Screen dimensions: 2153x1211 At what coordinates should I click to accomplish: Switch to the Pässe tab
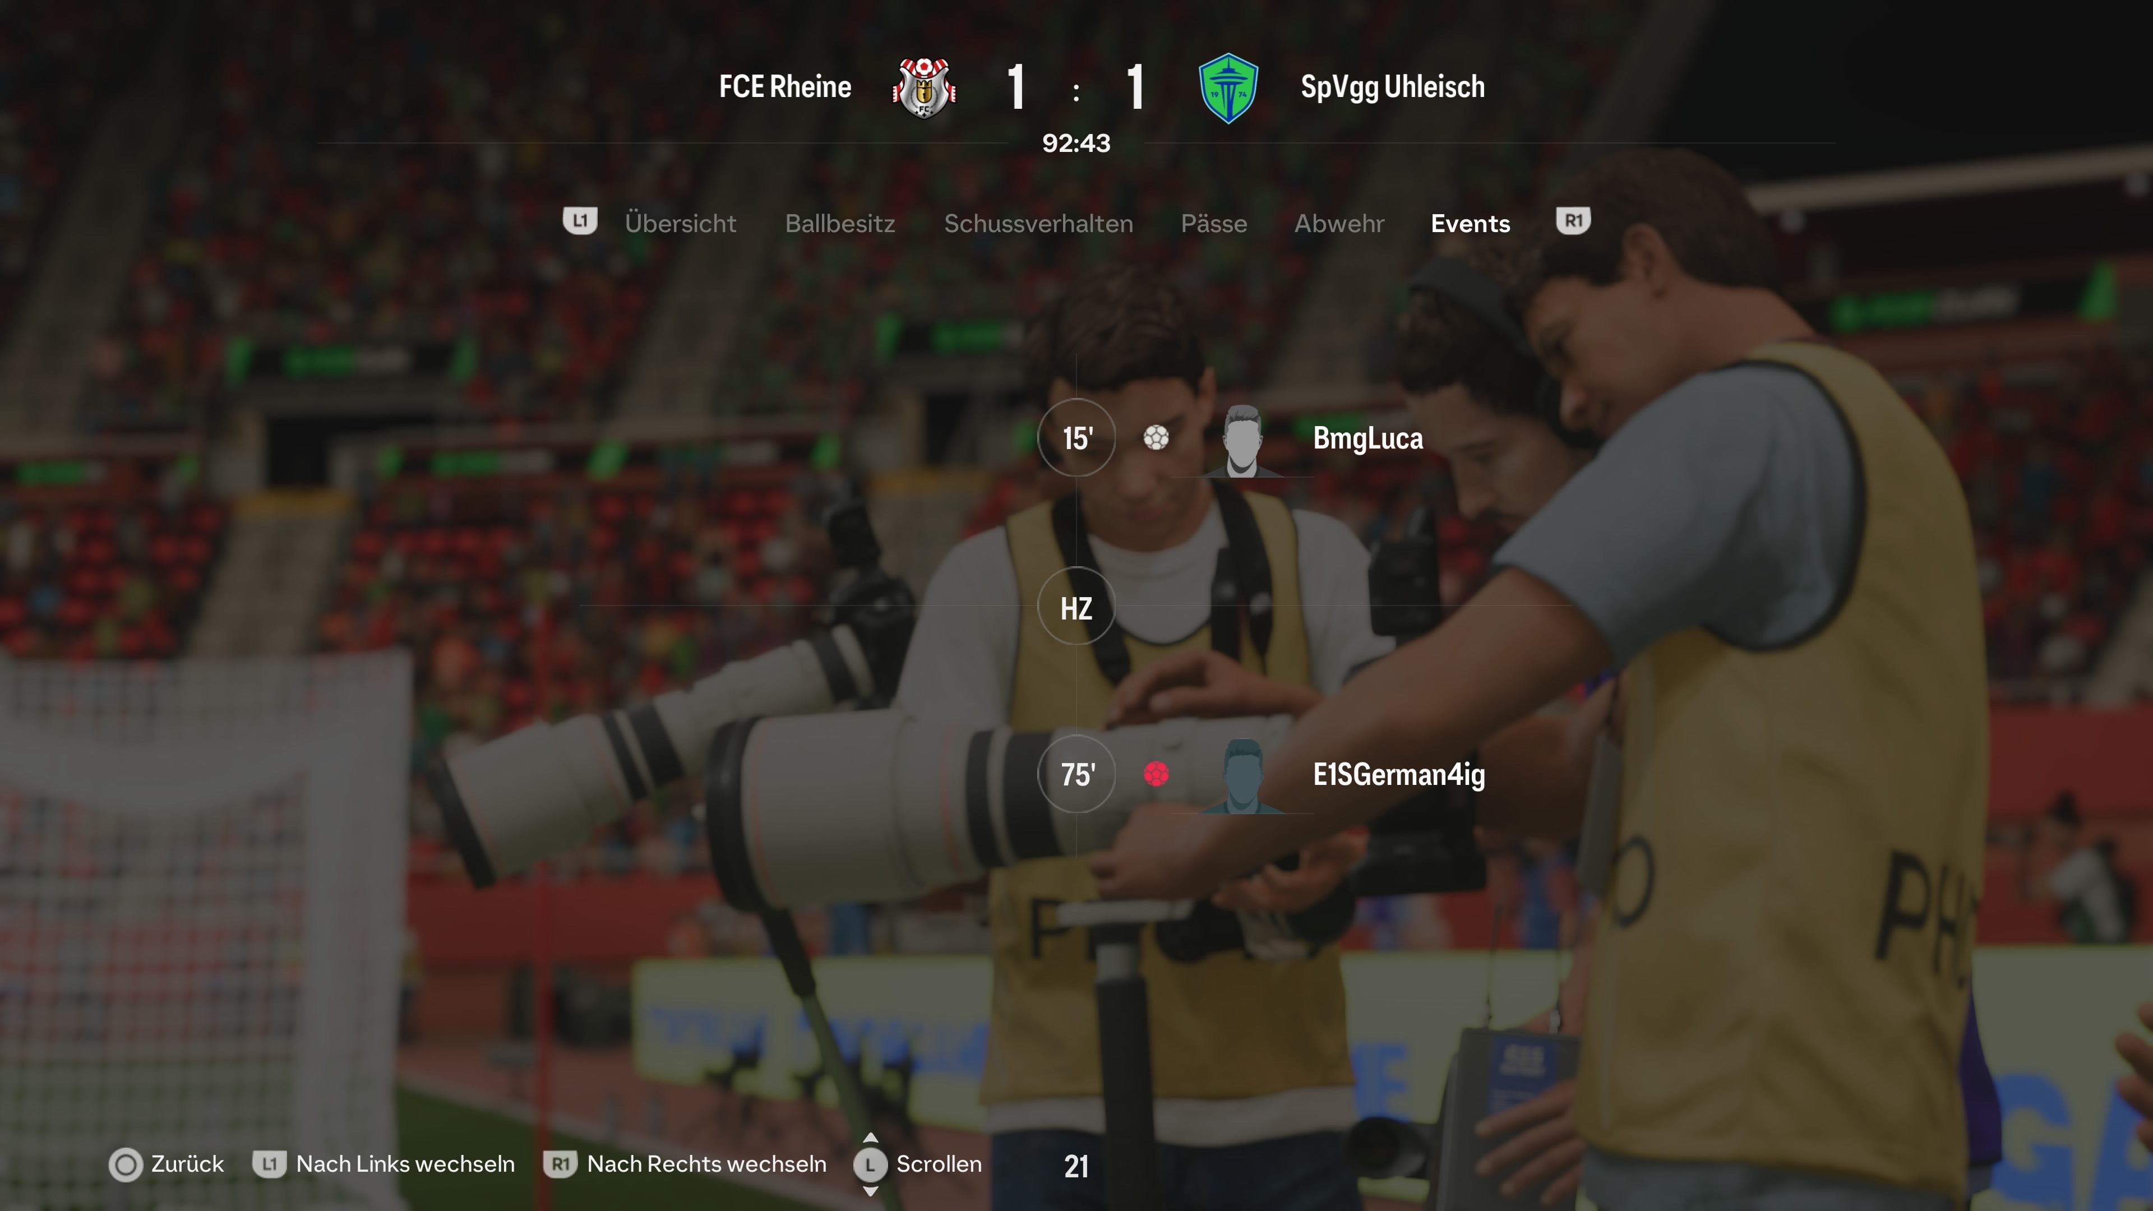click(1214, 224)
